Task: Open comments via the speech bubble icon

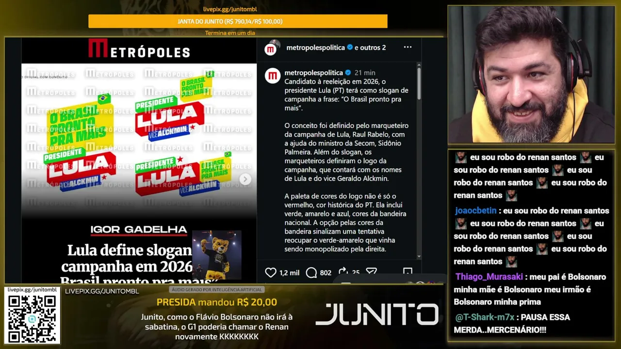Action: 311,272
